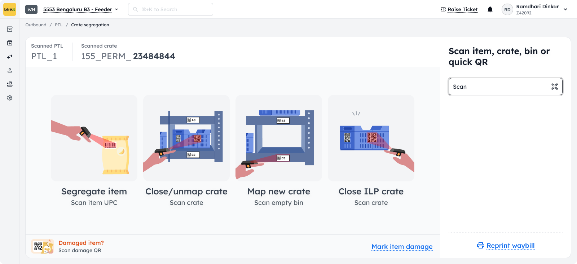Click the damaged item QR icon
577x264 pixels.
pos(43,246)
